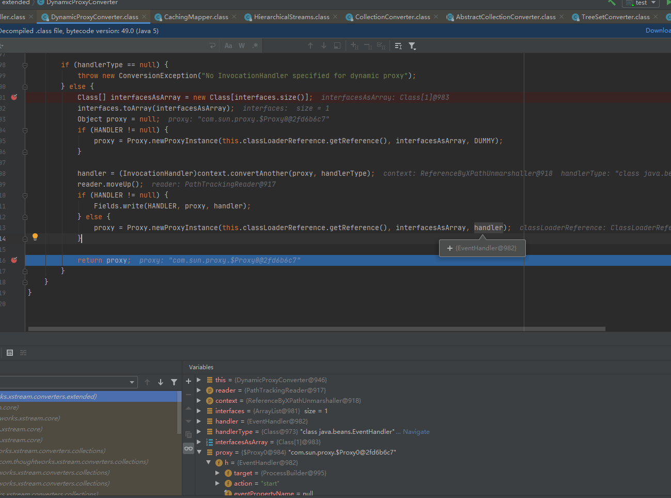Remove watch with minus icon

point(189,395)
